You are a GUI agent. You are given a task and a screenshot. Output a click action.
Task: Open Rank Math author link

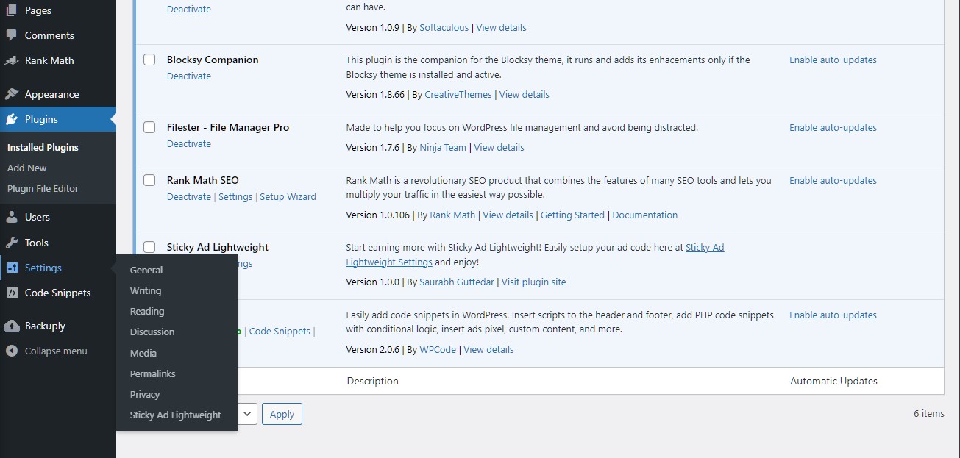click(x=452, y=215)
